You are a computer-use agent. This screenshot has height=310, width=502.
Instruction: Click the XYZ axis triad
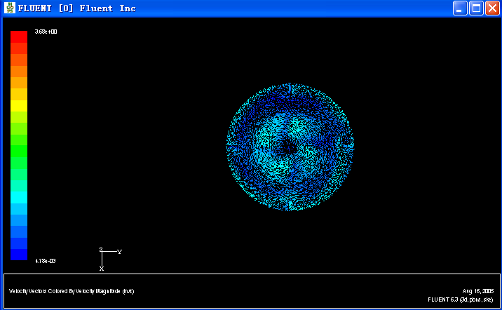click(110, 259)
